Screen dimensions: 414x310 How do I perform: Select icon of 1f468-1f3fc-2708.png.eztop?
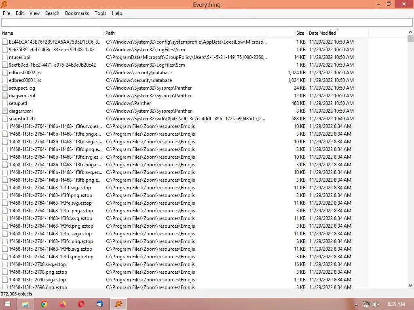point(5,272)
